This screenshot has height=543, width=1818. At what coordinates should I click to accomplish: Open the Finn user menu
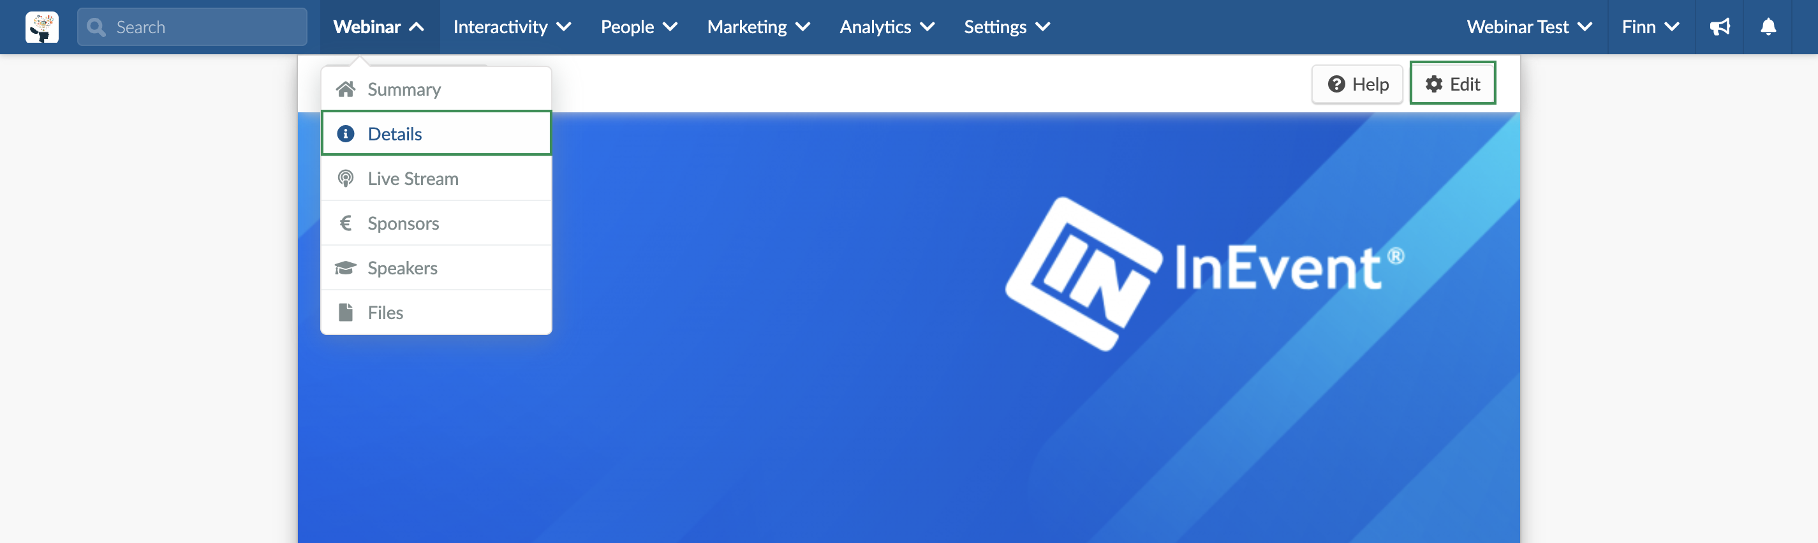coord(1651,27)
